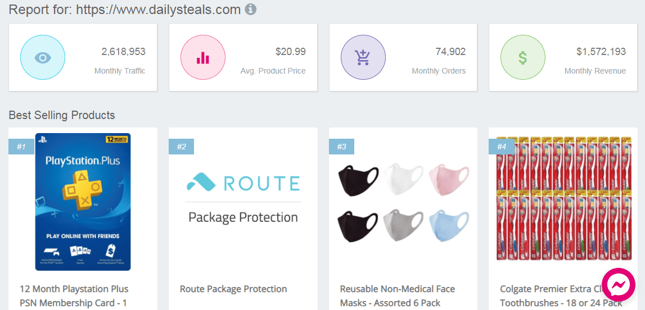Click the eye icon for Monthly Traffic
Image resolution: width=645 pixels, height=310 pixels.
(x=43, y=57)
